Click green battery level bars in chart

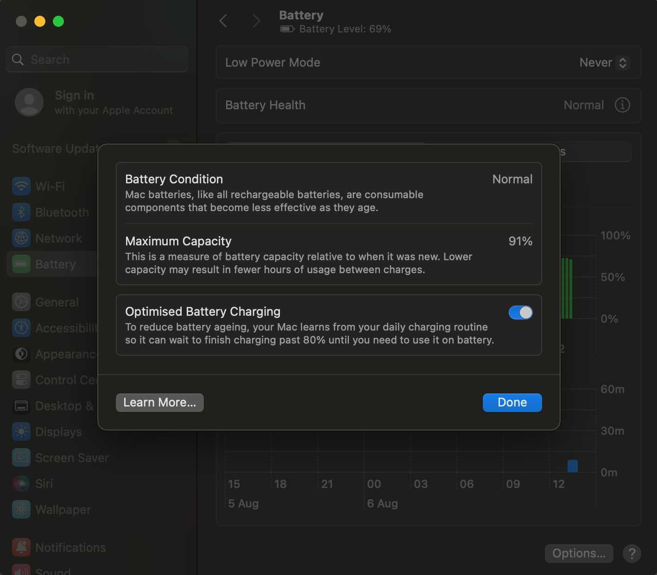pos(567,288)
